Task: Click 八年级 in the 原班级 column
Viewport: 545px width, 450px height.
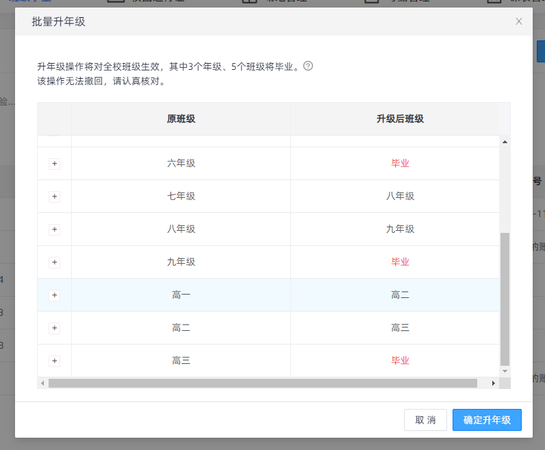Action: pyautogui.click(x=181, y=229)
